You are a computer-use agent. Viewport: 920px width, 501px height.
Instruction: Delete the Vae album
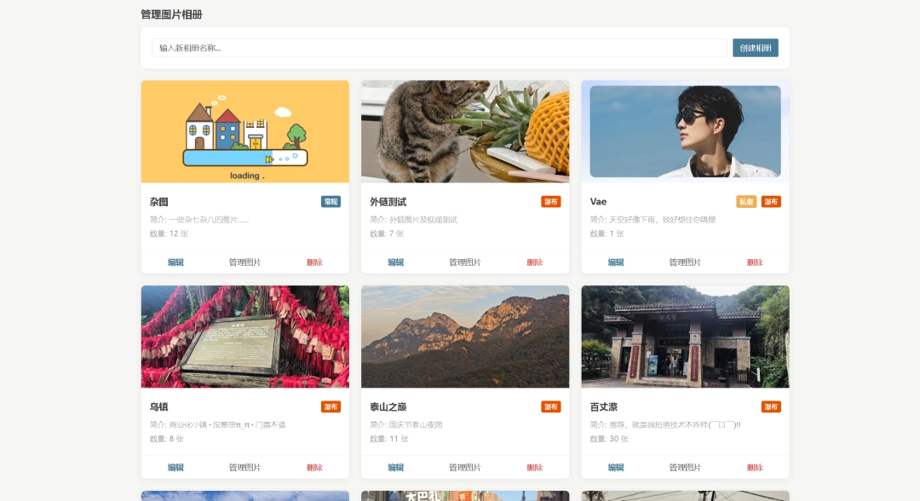tap(755, 262)
